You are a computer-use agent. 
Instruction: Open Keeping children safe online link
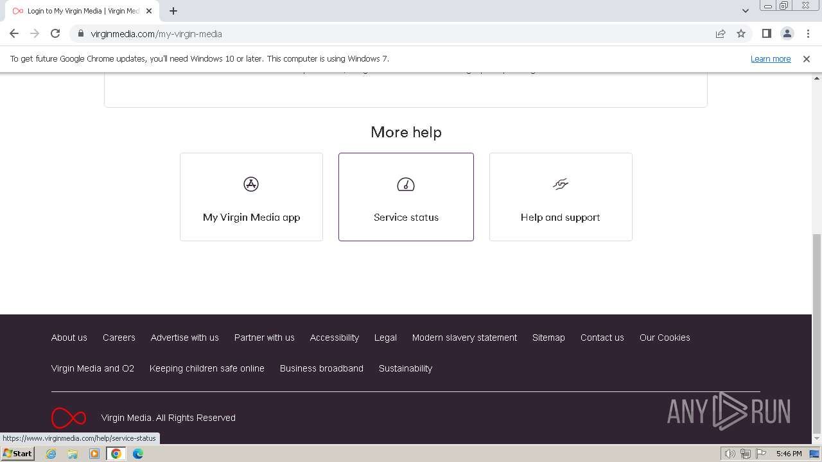[207, 368]
